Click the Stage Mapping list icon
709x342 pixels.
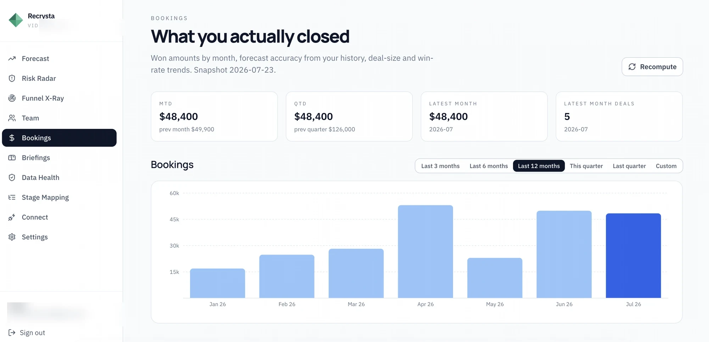click(x=12, y=197)
